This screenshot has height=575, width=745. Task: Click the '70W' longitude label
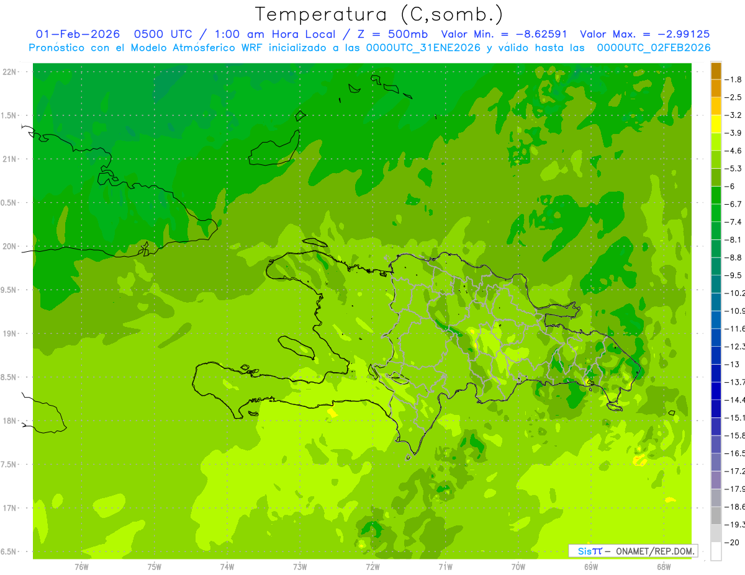point(518,566)
